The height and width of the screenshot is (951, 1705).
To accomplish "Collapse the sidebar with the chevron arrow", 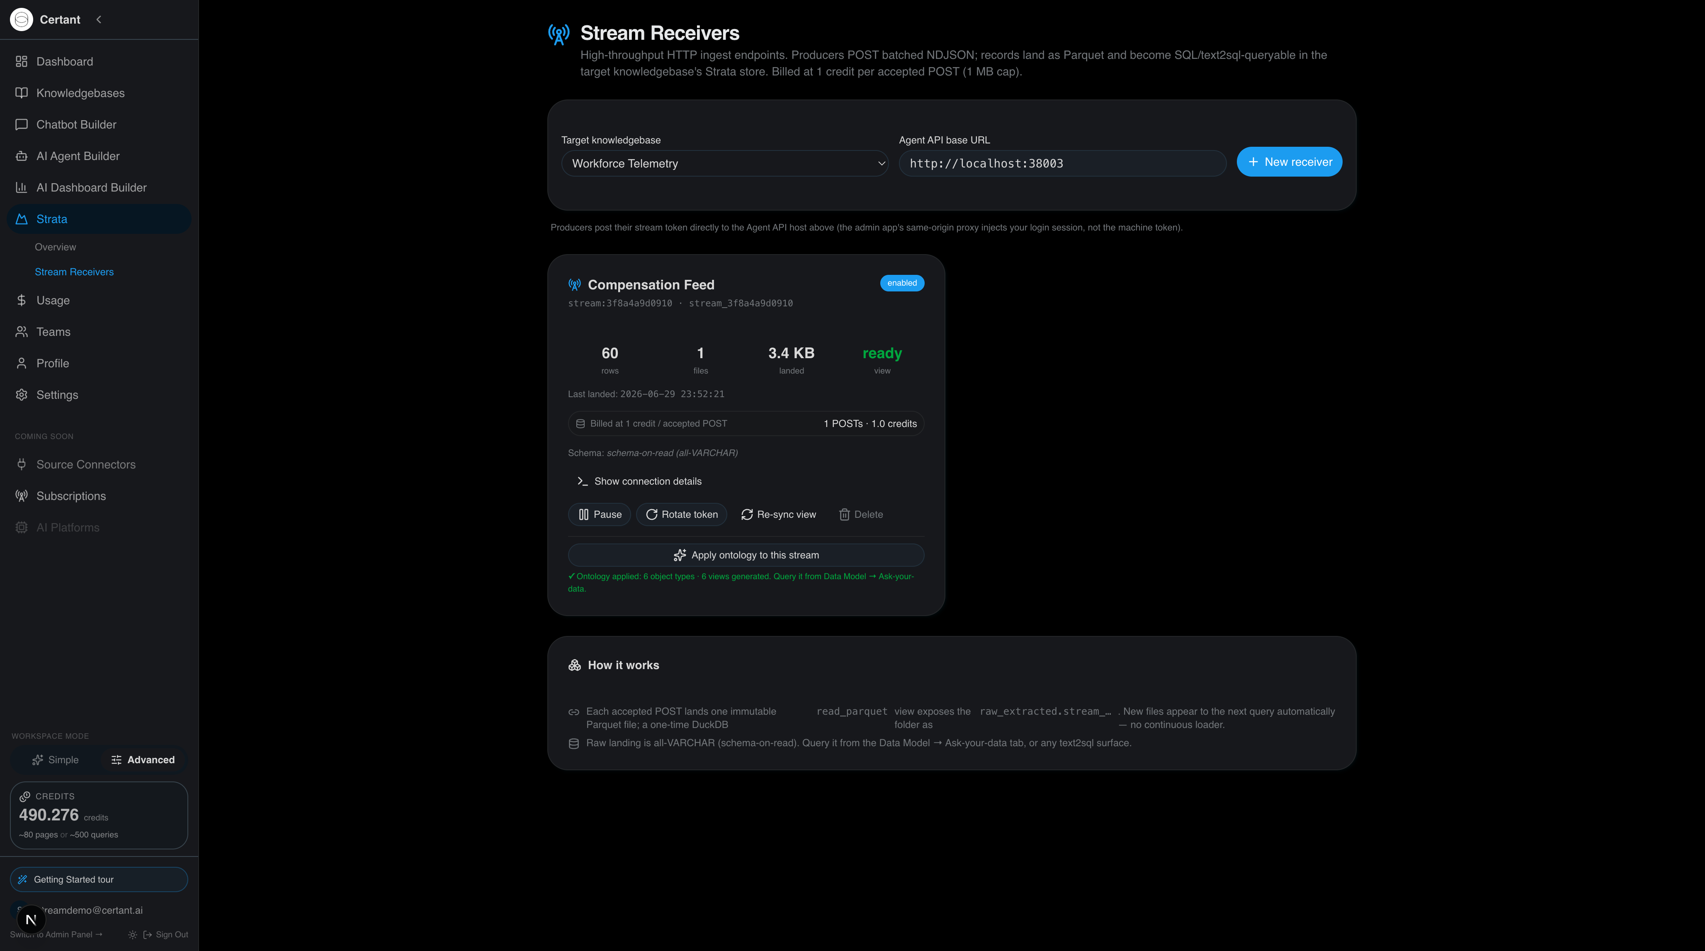I will [99, 19].
